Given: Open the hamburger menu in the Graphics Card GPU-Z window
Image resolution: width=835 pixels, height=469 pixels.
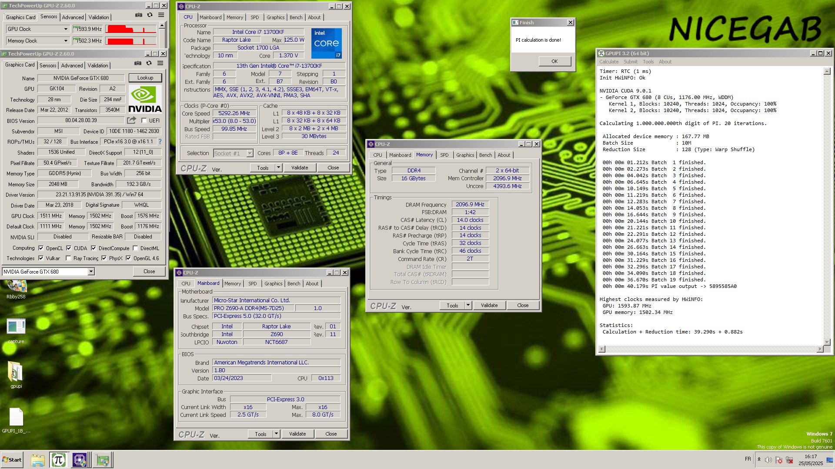Looking at the screenshot, I should (160, 63).
